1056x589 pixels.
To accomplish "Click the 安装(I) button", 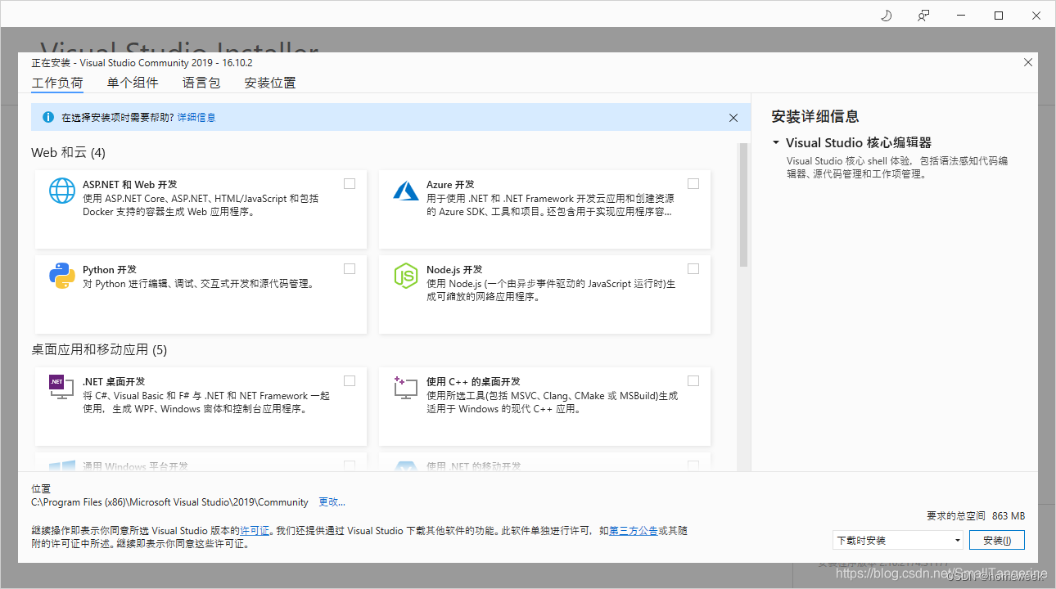I will tap(997, 540).
